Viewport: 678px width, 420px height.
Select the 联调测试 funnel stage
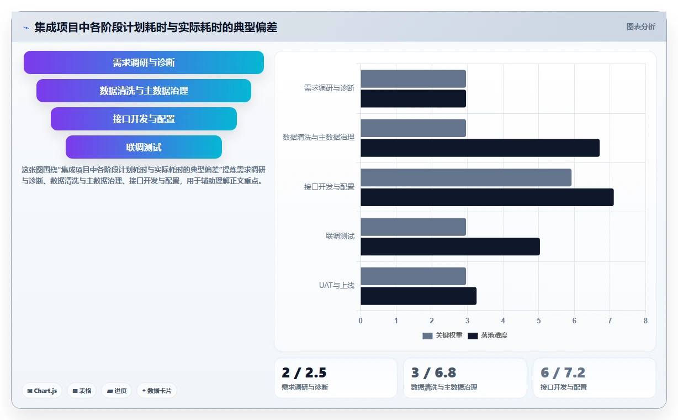pyautogui.click(x=144, y=147)
